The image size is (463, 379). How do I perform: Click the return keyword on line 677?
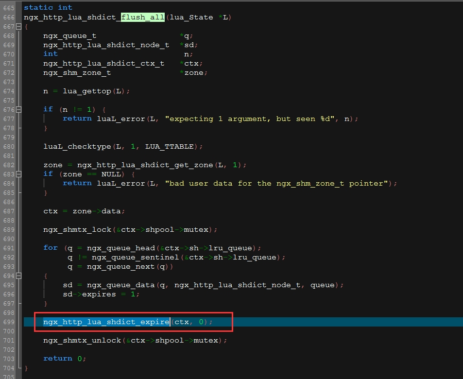[77, 119]
